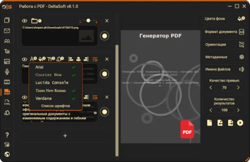Click image thumbnail in first block

pyautogui.click(x=86, y=36)
